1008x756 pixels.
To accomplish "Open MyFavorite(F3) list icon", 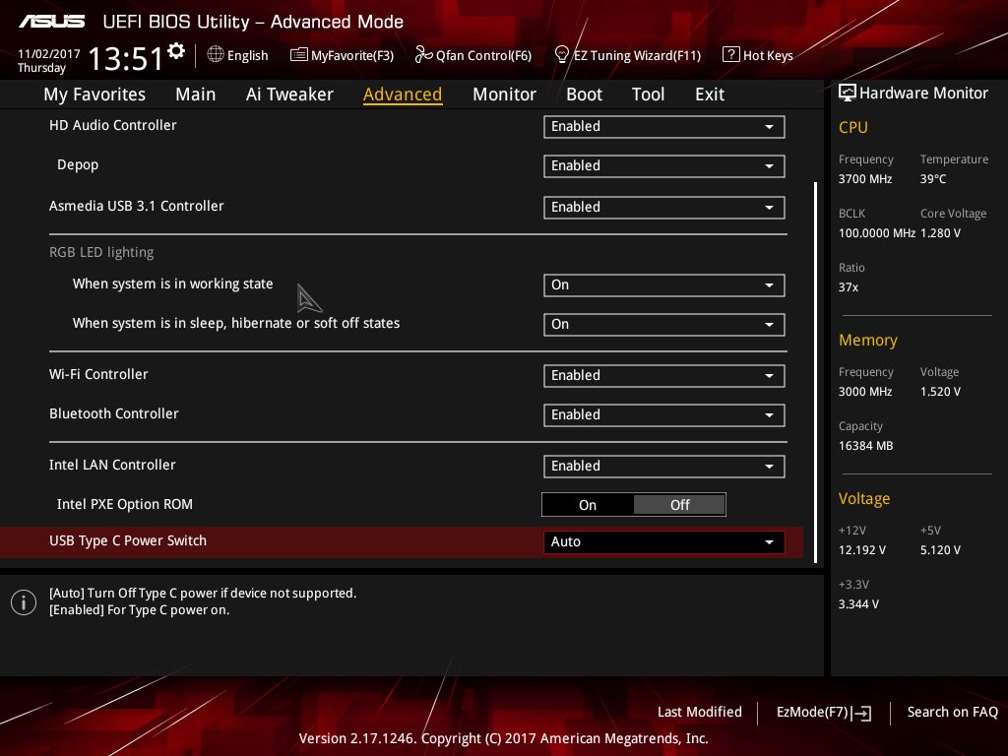I will [x=299, y=55].
